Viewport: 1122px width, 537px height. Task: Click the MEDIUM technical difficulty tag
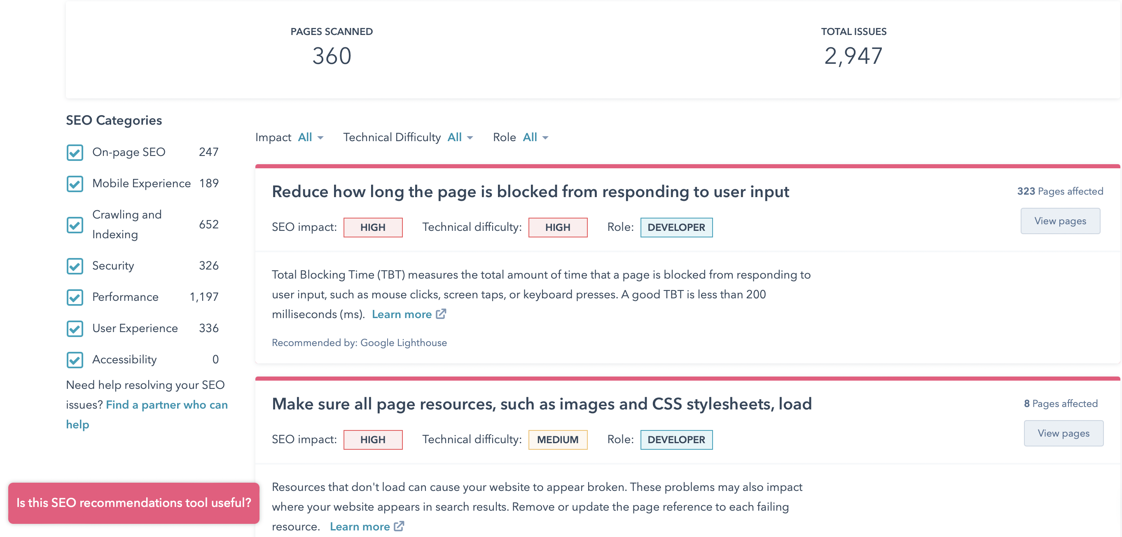click(558, 440)
